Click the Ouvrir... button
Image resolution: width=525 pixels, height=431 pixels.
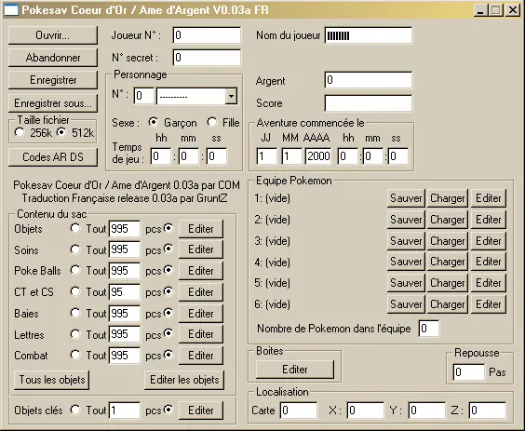[53, 35]
